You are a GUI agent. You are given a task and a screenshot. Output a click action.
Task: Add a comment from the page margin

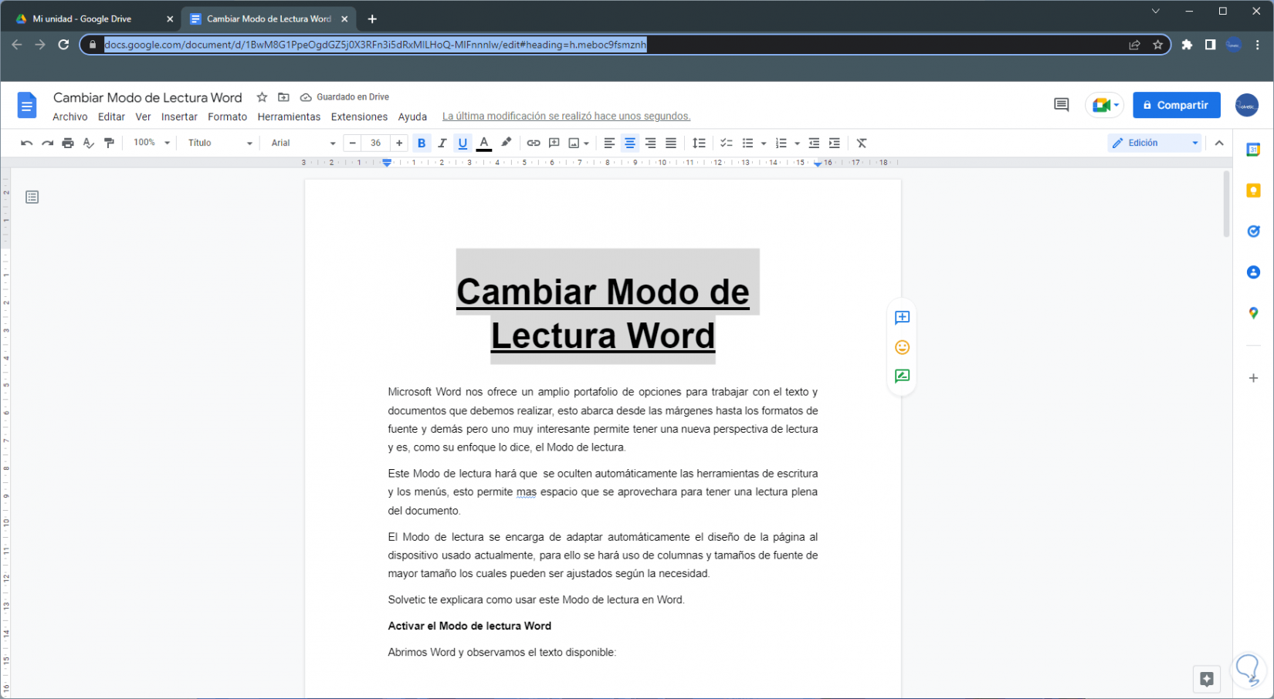tap(902, 318)
